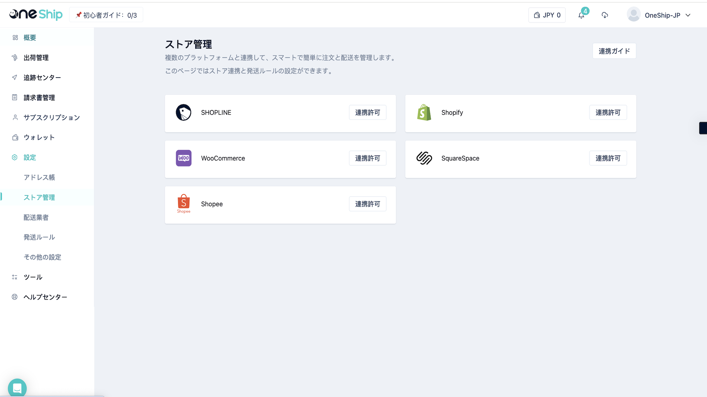The width and height of the screenshot is (707, 397).
Task: Collapse the 設定 menu in sidebar
Action: pyautogui.click(x=30, y=157)
